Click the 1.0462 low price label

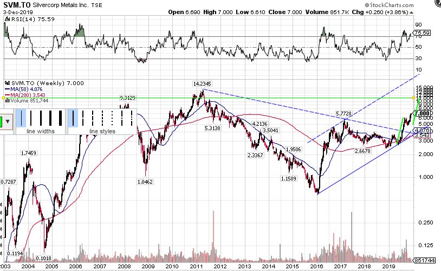click(145, 182)
